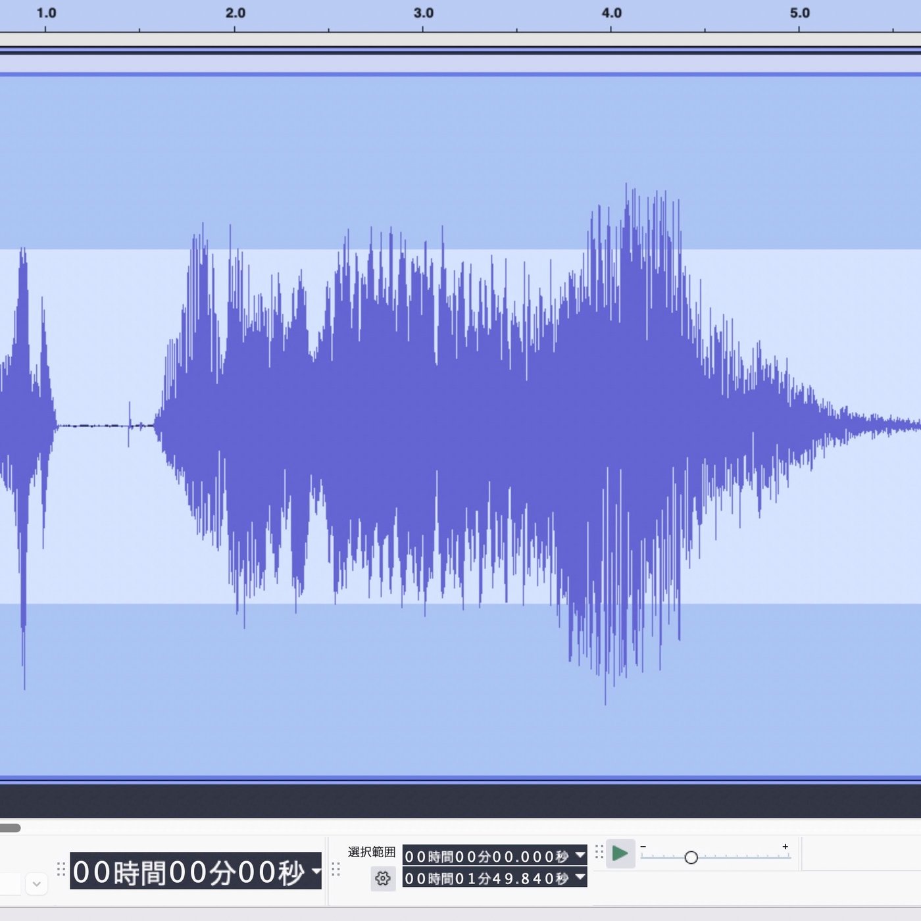Click the playback speed slider knob
The width and height of the screenshot is (921, 921).
click(x=691, y=857)
